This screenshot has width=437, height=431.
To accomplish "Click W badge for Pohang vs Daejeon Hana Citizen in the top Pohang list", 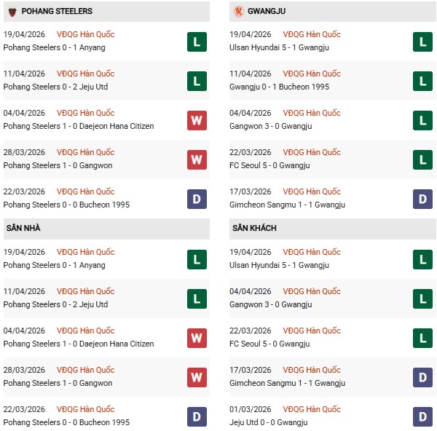I will 197,120.
